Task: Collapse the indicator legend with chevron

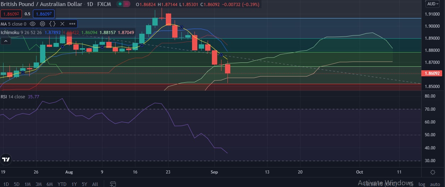Action: pos(6,41)
